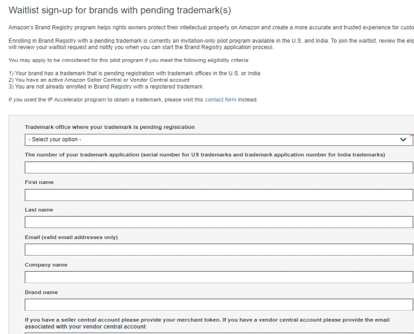Click the 'number of your trademark application' label

(x=205, y=155)
